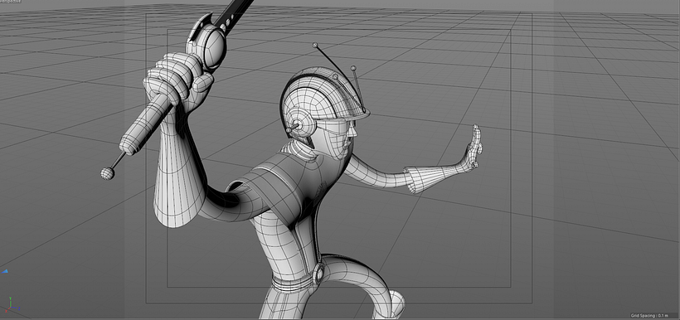Click the ball pommel at sword's end
This screenshot has height=320, width=680.
pyautogui.click(x=107, y=173)
